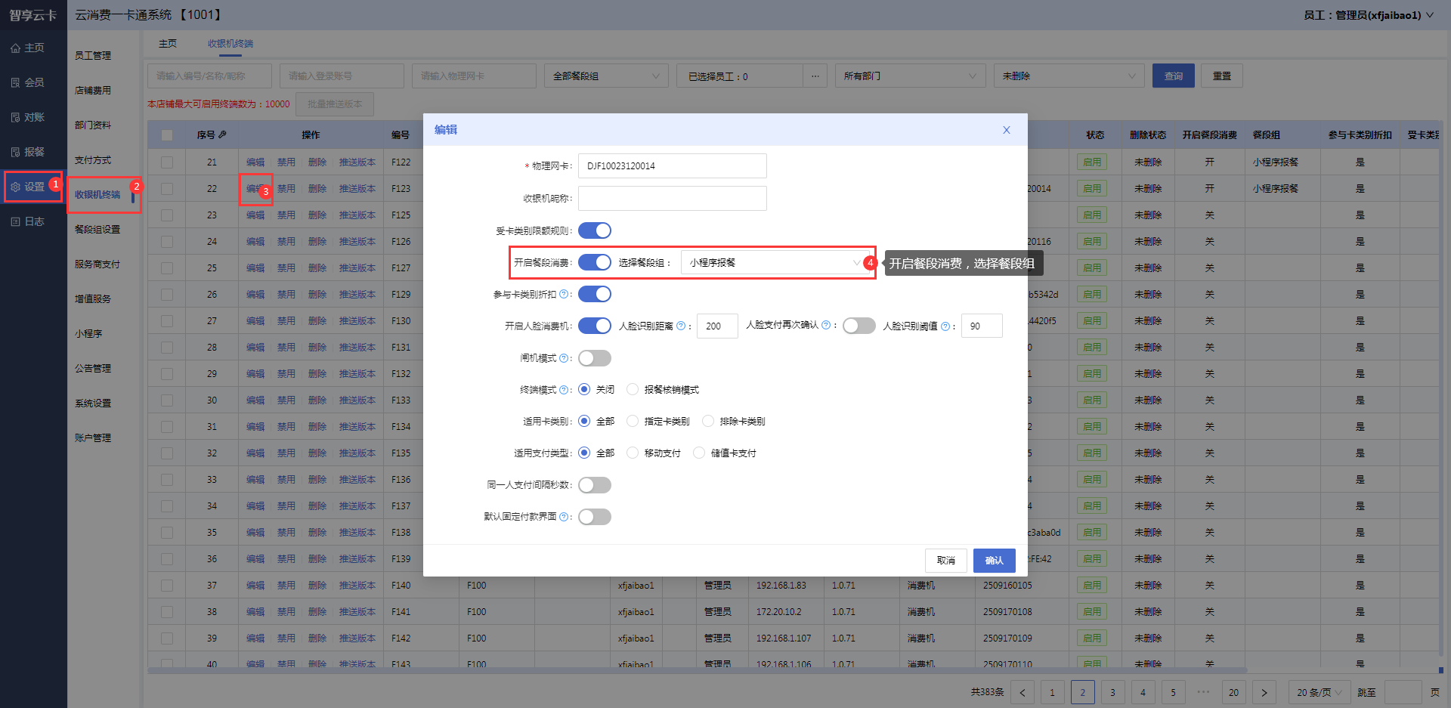This screenshot has width=1451, height=708.
Task: Click the log (日志) sidebar icon
Action: tap(15, 221)
